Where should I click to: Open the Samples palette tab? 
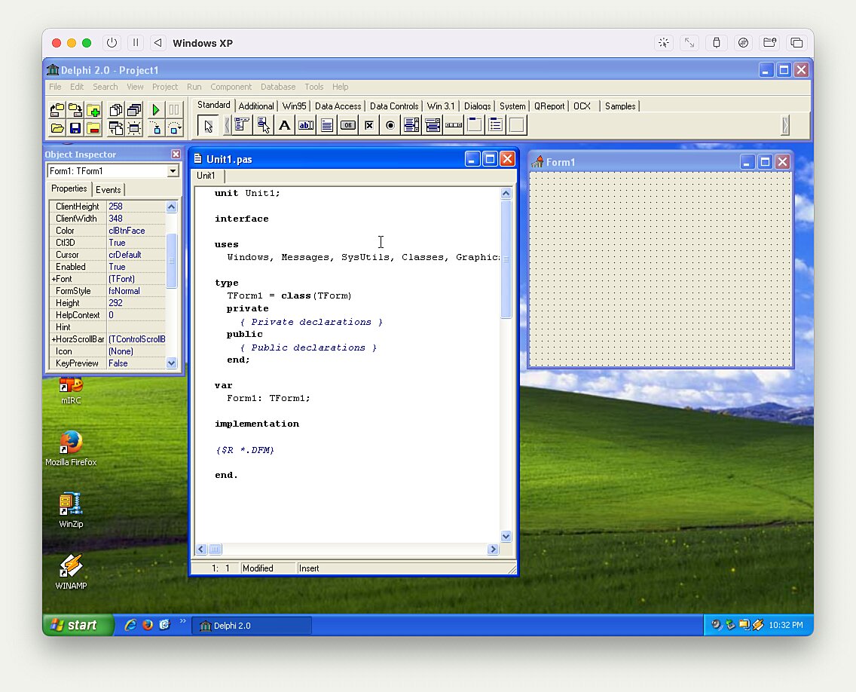coord(620,106)
